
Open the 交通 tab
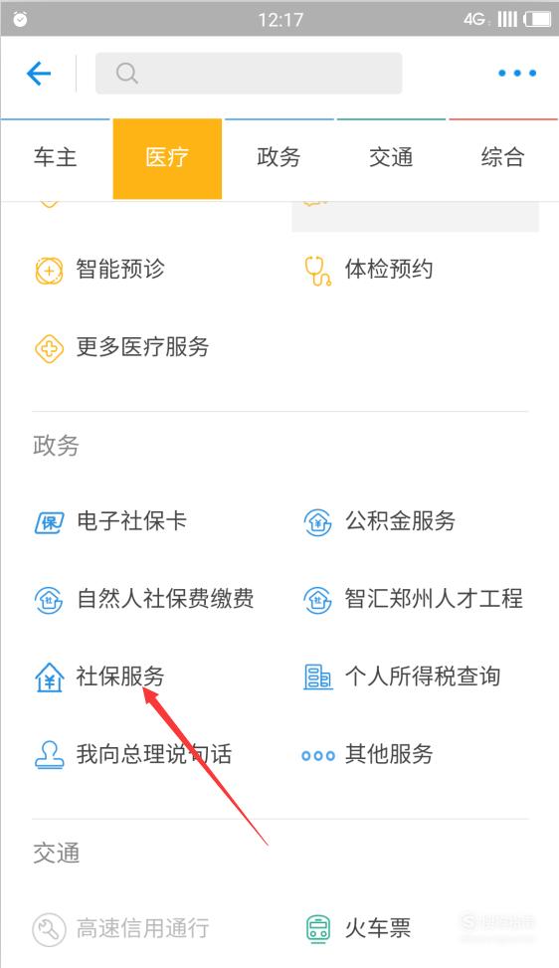pyautogui.click(x=391, y=158)
